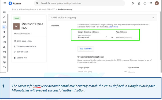162x100 pixels.
Task: Click DELETE APP
Action: [x=21, y=58]
